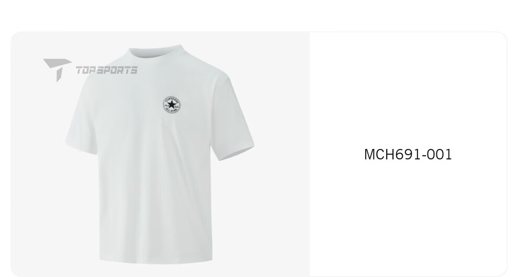The image size is (518, 277).
Task: Click the letter "T" in TOPSPORTS wordmark
Action: pos(80,70)
